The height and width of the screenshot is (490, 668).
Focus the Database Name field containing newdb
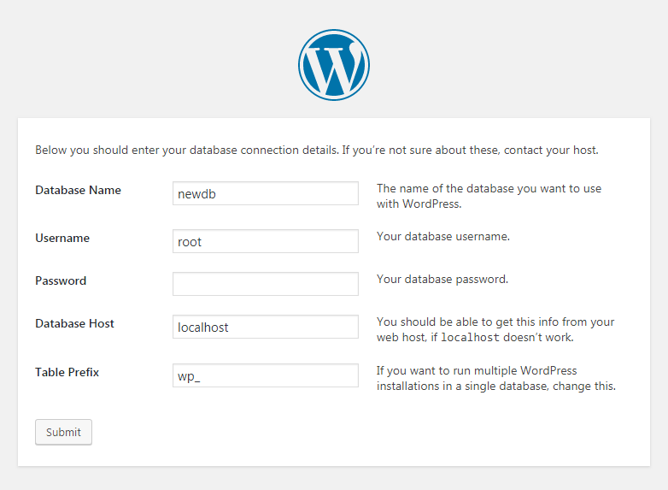266,193
